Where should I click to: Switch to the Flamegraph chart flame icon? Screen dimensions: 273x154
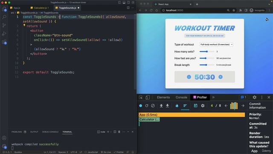tap(177, 106)
